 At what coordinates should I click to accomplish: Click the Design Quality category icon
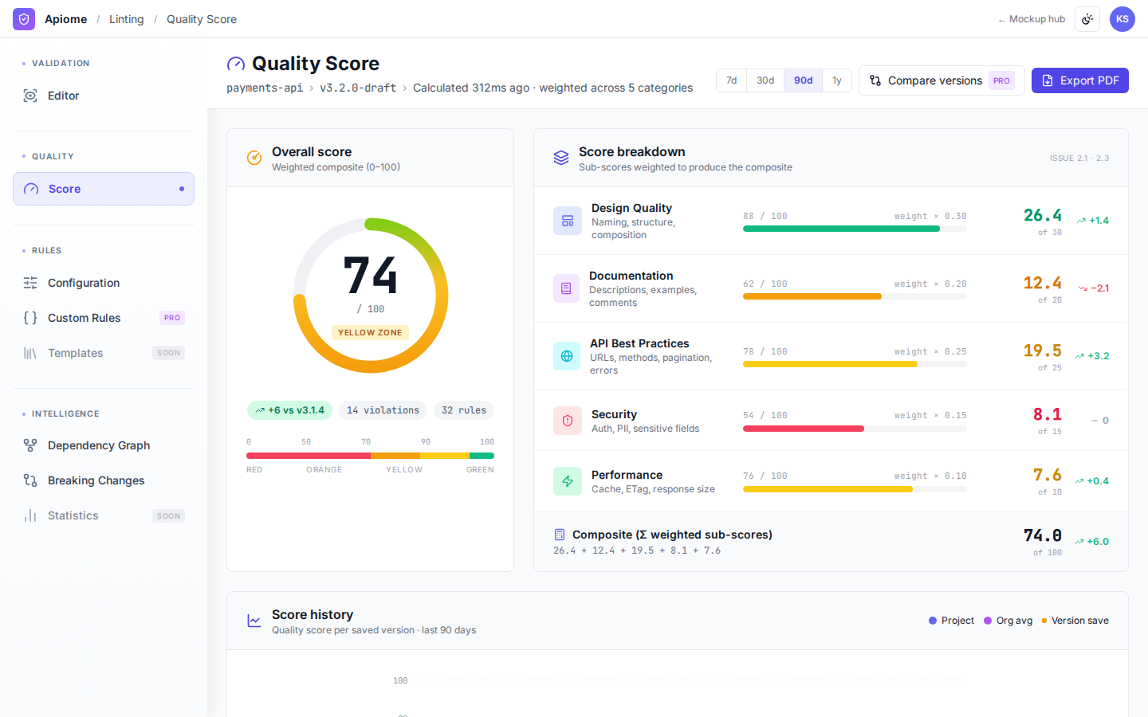pos(568,221)
